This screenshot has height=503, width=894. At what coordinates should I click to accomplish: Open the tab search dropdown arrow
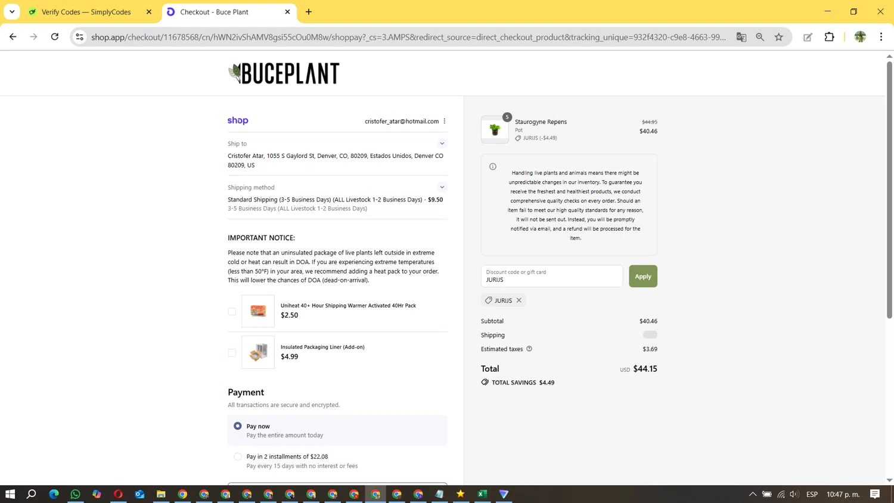[x=12, y=12]
